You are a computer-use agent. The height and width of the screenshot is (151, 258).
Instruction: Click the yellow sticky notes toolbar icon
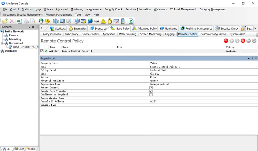pyautogui.click(x=47, y=21)
